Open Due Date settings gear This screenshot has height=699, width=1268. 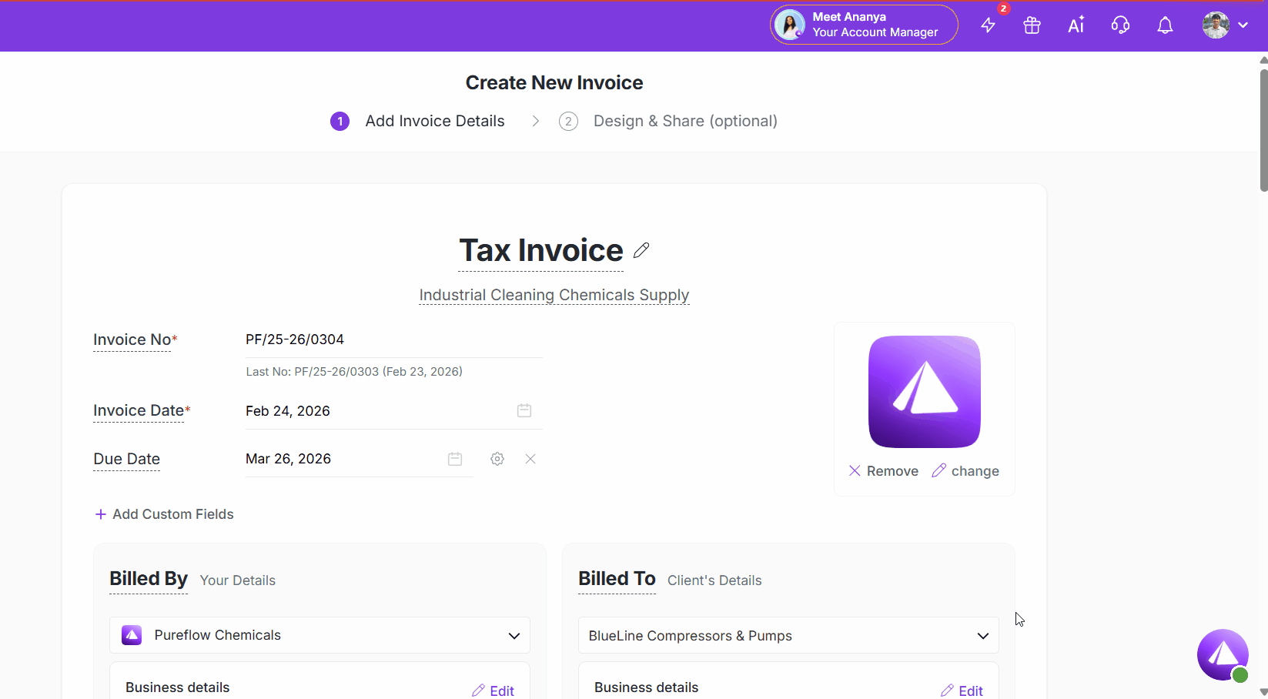click(x=497, y=459)
